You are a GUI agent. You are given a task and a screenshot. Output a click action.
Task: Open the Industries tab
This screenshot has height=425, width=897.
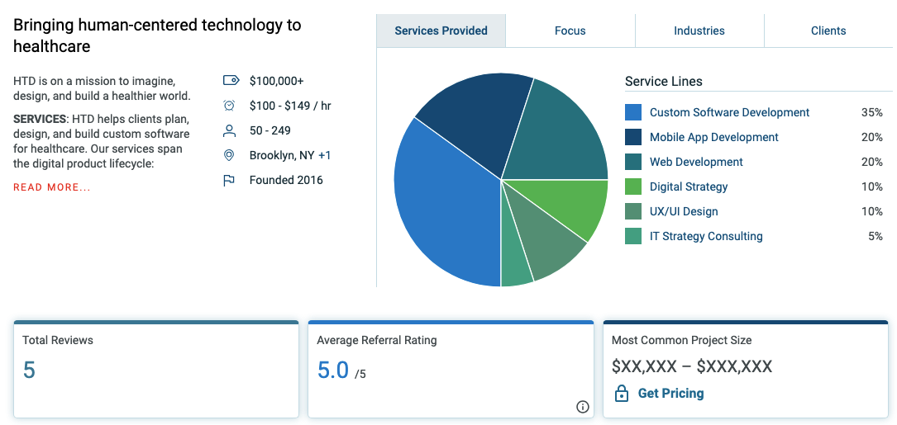[x=699, y=31]
